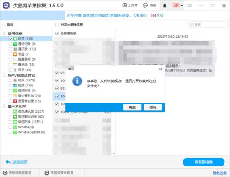Open the data recovery tab at bottom
The image size is (230, 177).
(x=17, y=173)
